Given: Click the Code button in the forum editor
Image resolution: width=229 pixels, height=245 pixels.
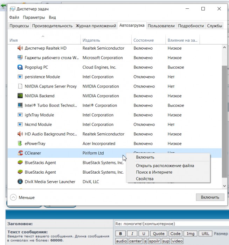Looking at the screenshot, I should [175, 233].
